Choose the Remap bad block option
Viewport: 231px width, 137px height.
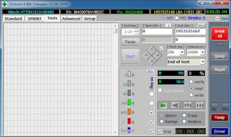tap(162, 121)
